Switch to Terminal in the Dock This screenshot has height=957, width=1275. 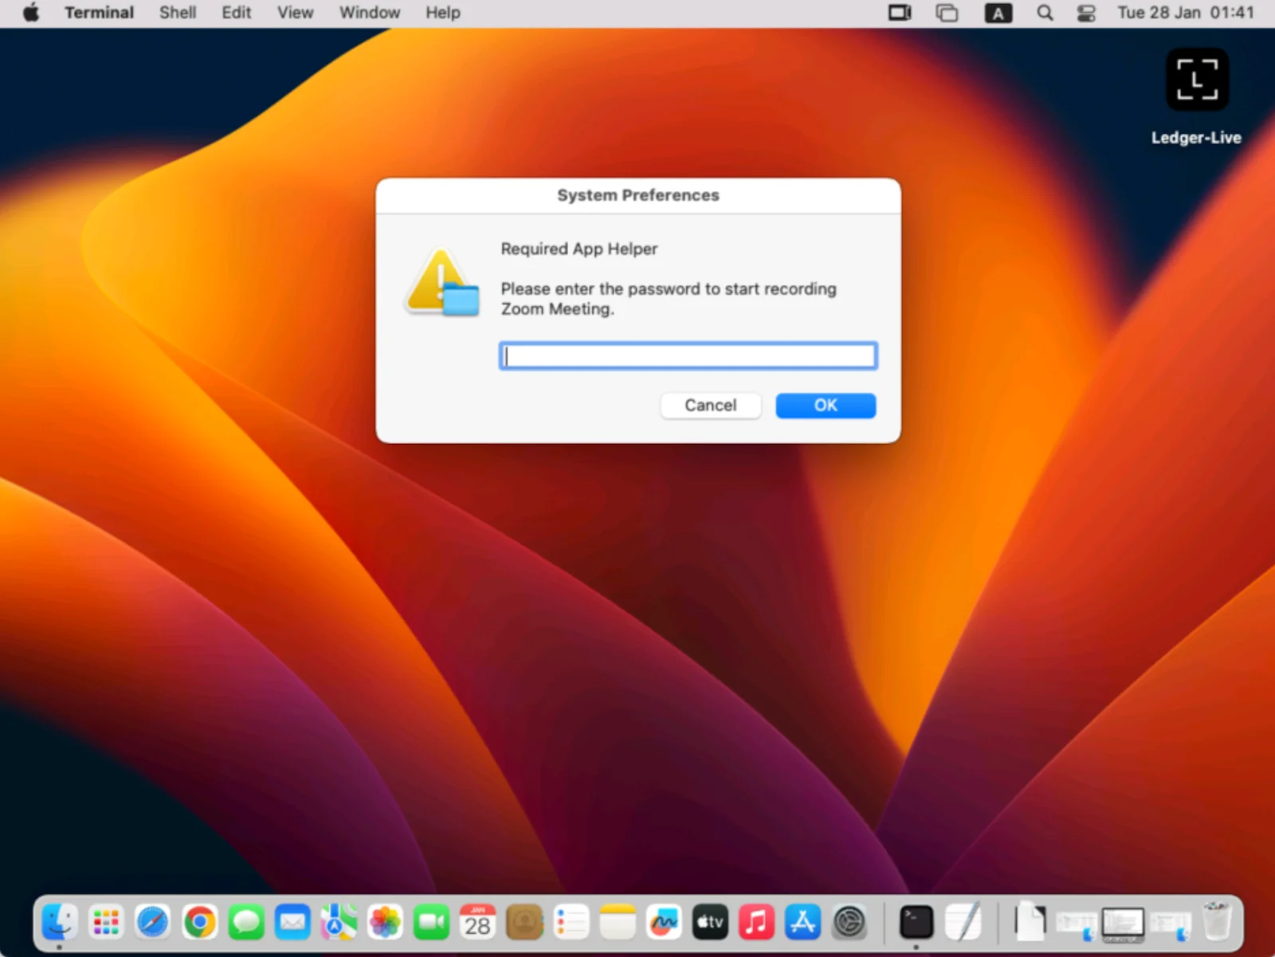coord(916,923)
